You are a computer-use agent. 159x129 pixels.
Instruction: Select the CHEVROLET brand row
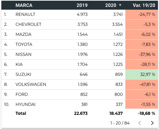[80, 24]
